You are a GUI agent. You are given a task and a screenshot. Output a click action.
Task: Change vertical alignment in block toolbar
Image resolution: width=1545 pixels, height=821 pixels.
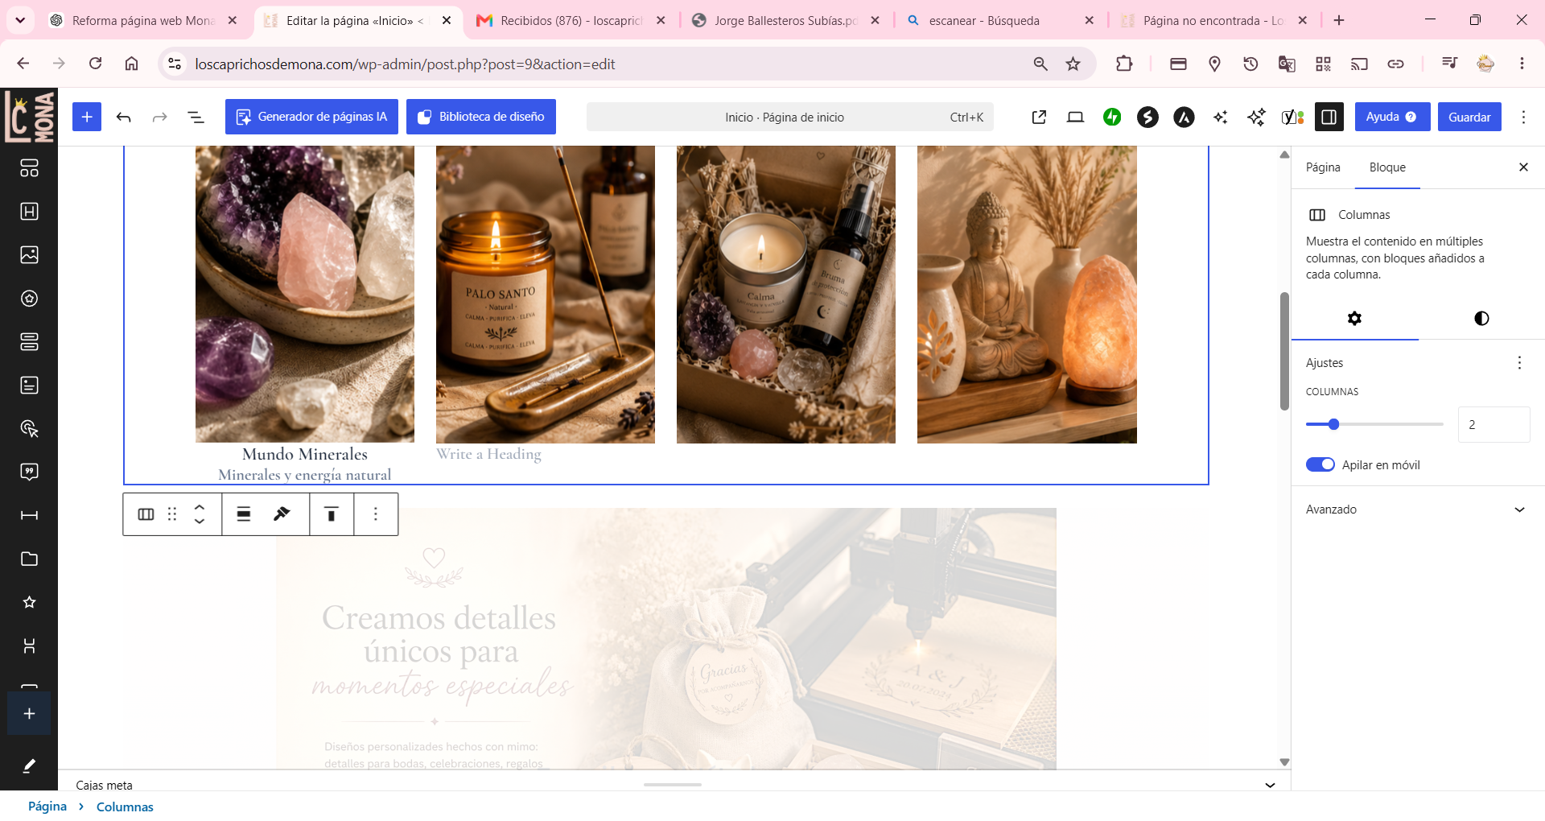[331, 514]
